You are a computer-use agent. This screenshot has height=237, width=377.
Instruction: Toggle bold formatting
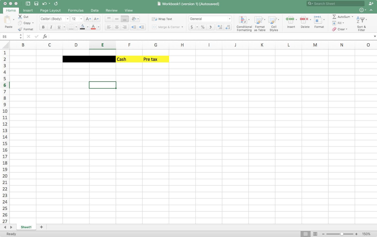43,27
